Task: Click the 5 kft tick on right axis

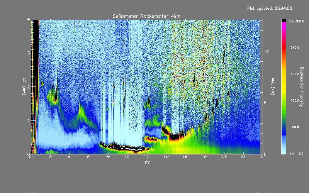Action: click(265, 103)
